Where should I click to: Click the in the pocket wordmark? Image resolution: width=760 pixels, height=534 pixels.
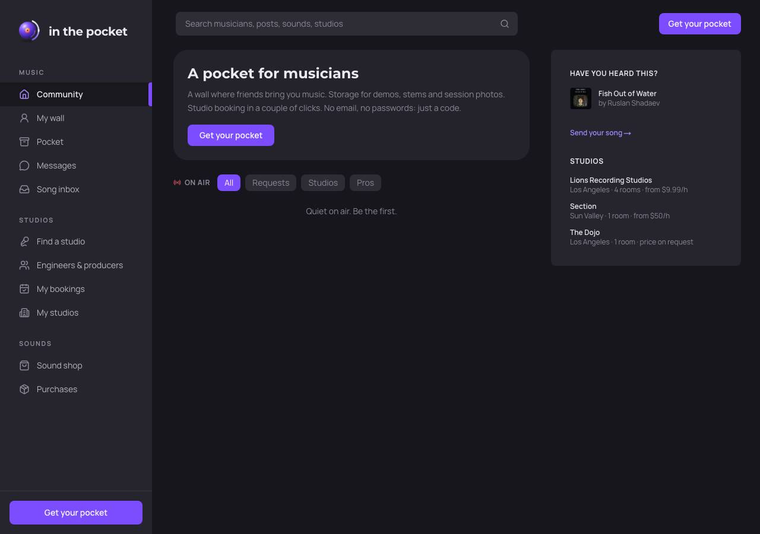88,31
